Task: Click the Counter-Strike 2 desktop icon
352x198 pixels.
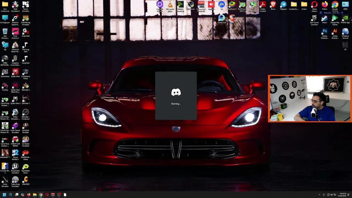Action: pyautogui.click(x=5, y=168)
